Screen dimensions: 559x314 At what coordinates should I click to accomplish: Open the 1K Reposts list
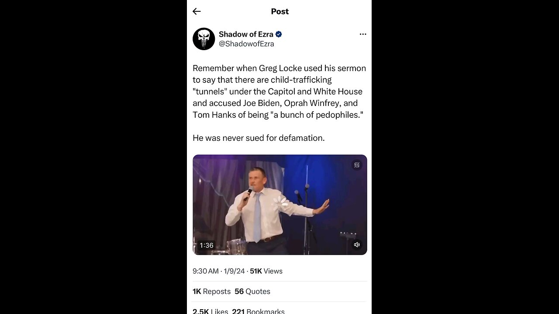pos(211,291)
